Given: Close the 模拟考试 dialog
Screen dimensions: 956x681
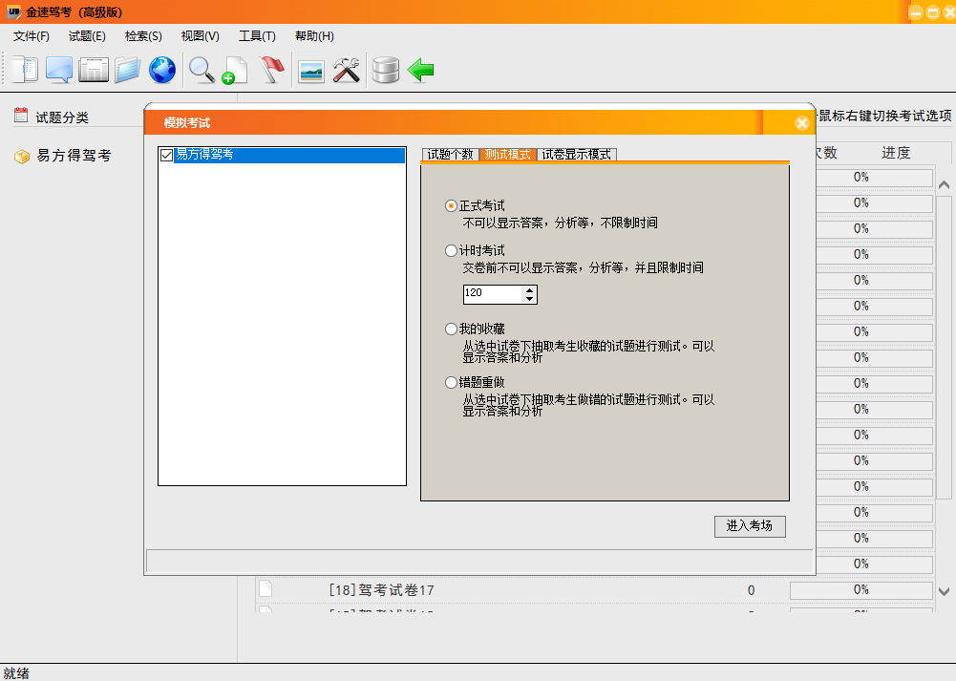Looking at the screenshot, I should click(801, 123).
